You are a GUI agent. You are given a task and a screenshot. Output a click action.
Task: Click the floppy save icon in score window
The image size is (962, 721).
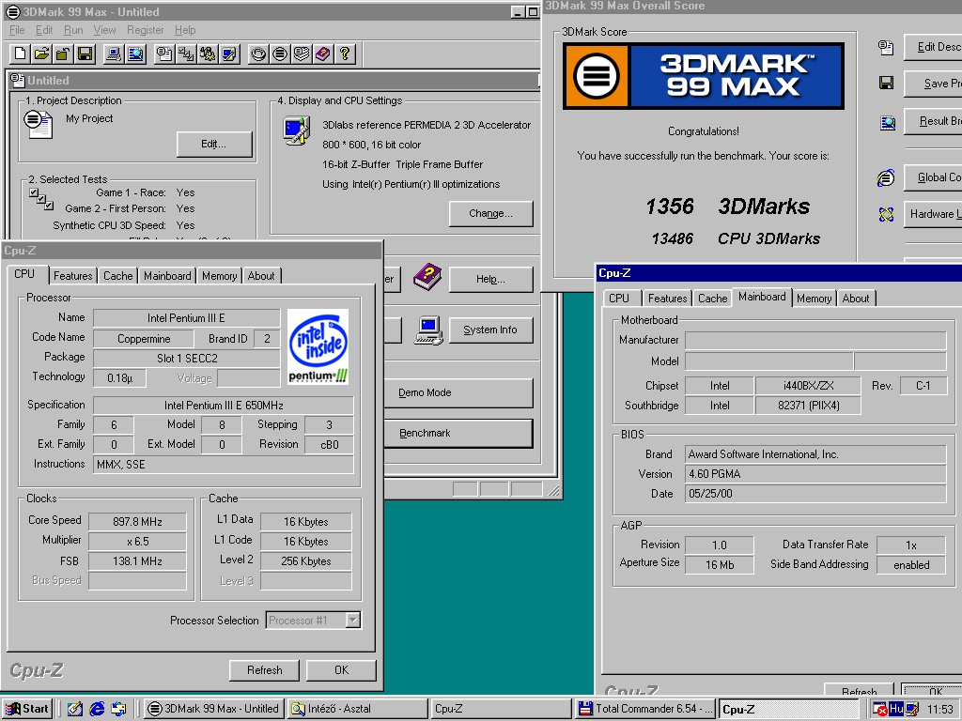tap(886, 83)
